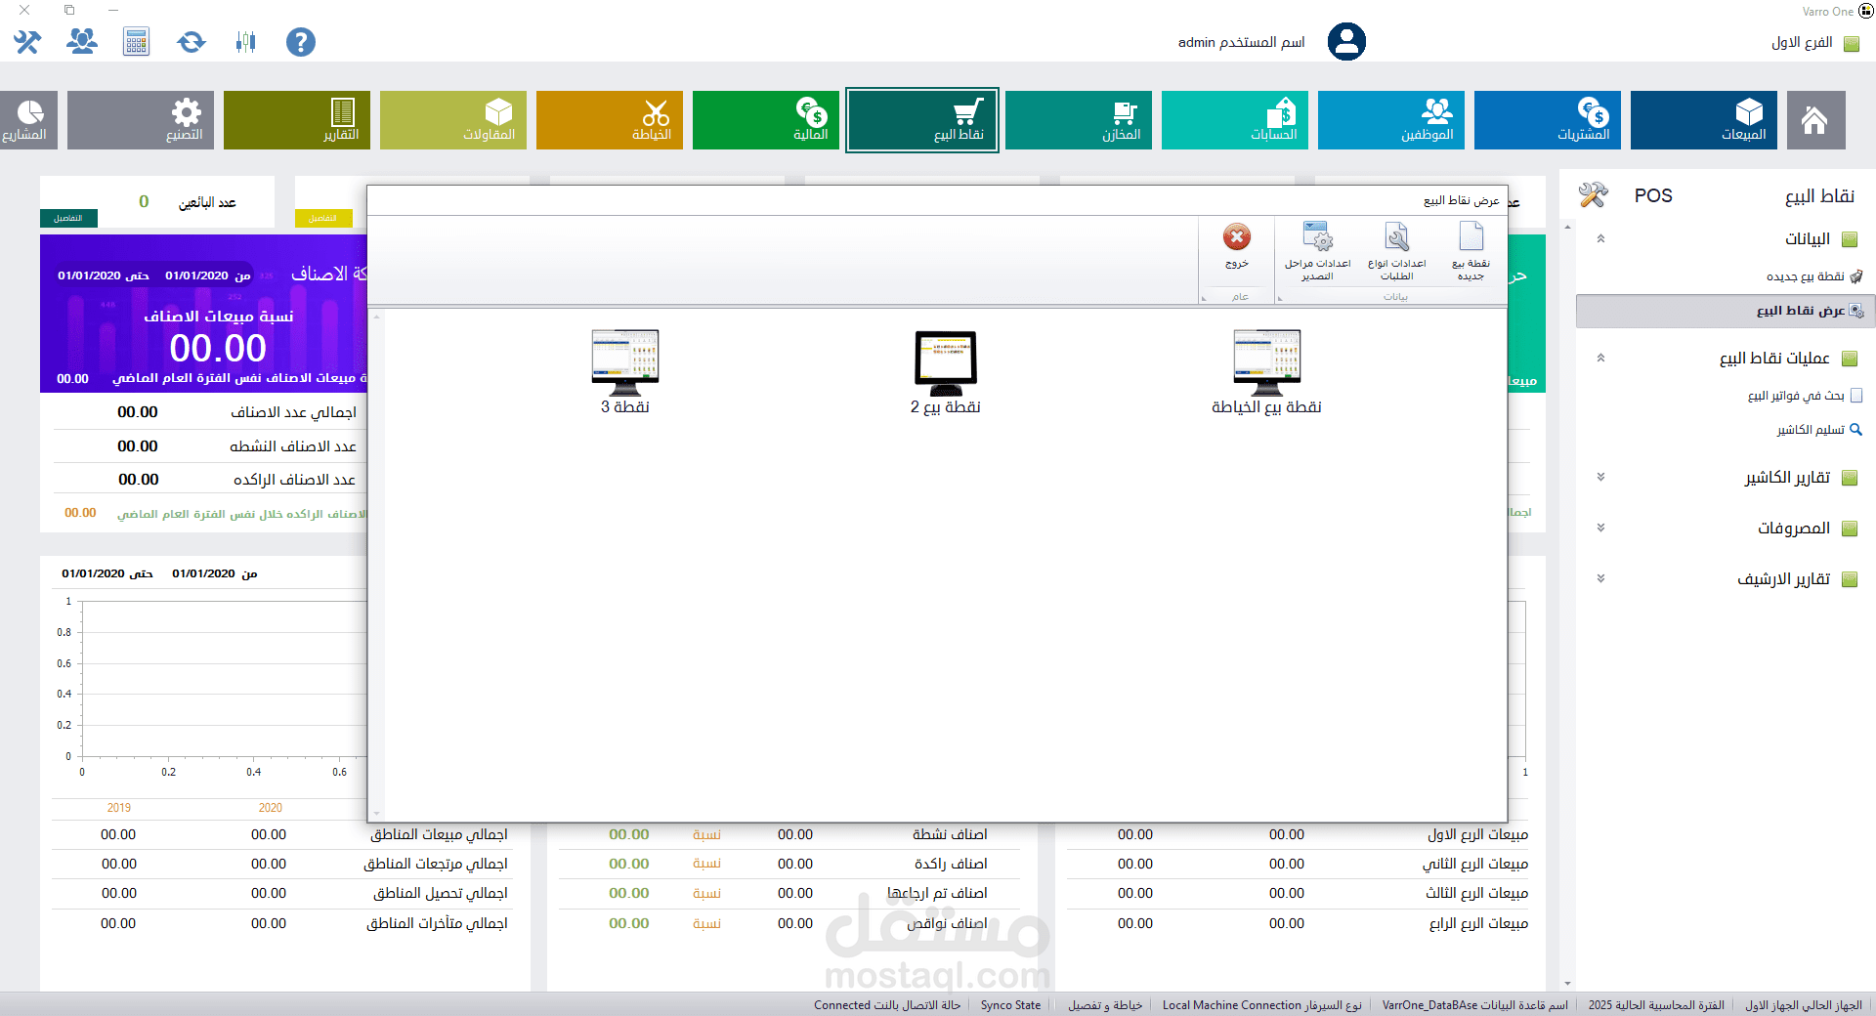Viewport: 1876px width, 1016px height.
Task: Click the تقارير الارشيف section header label
Action: click(1783, 578)
